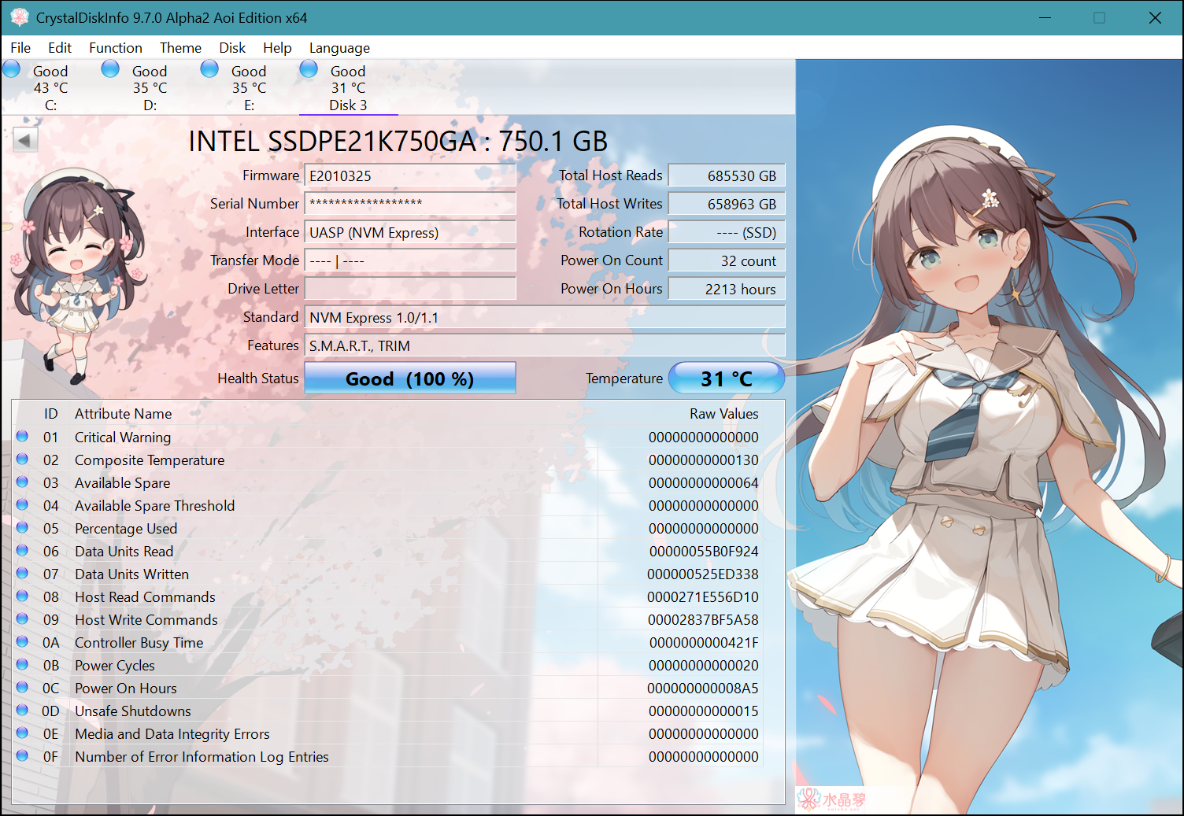Viewport: 1184px width, 816px height.
Task: Open the File menu
Action: 20,48
